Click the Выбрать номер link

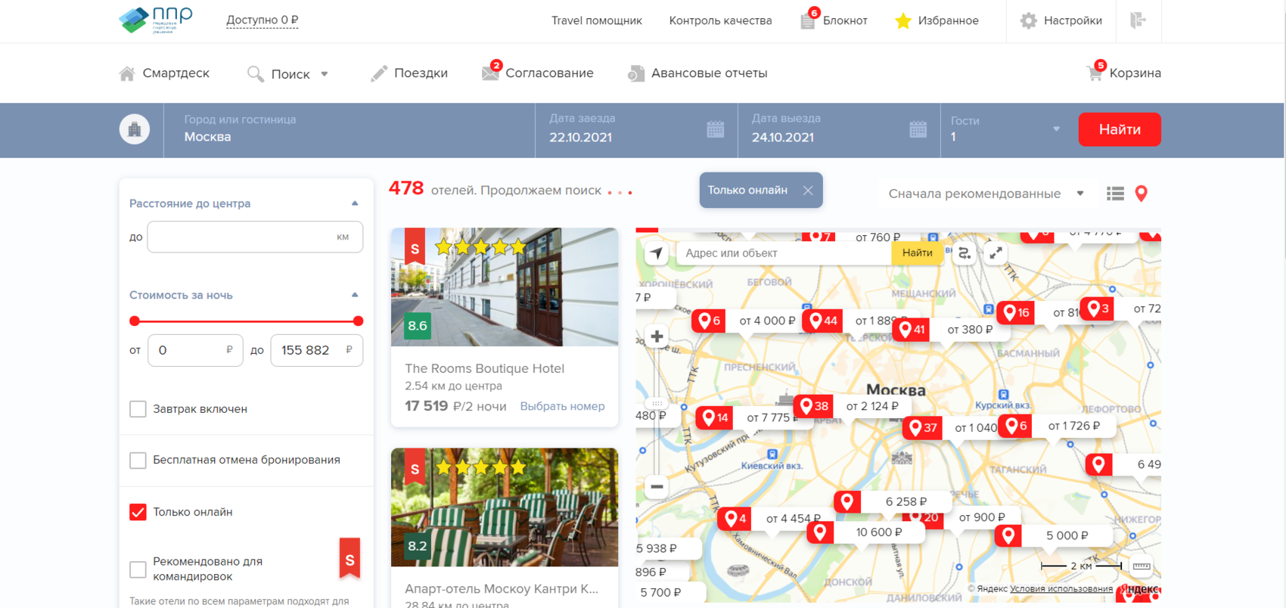coord(562,406)
